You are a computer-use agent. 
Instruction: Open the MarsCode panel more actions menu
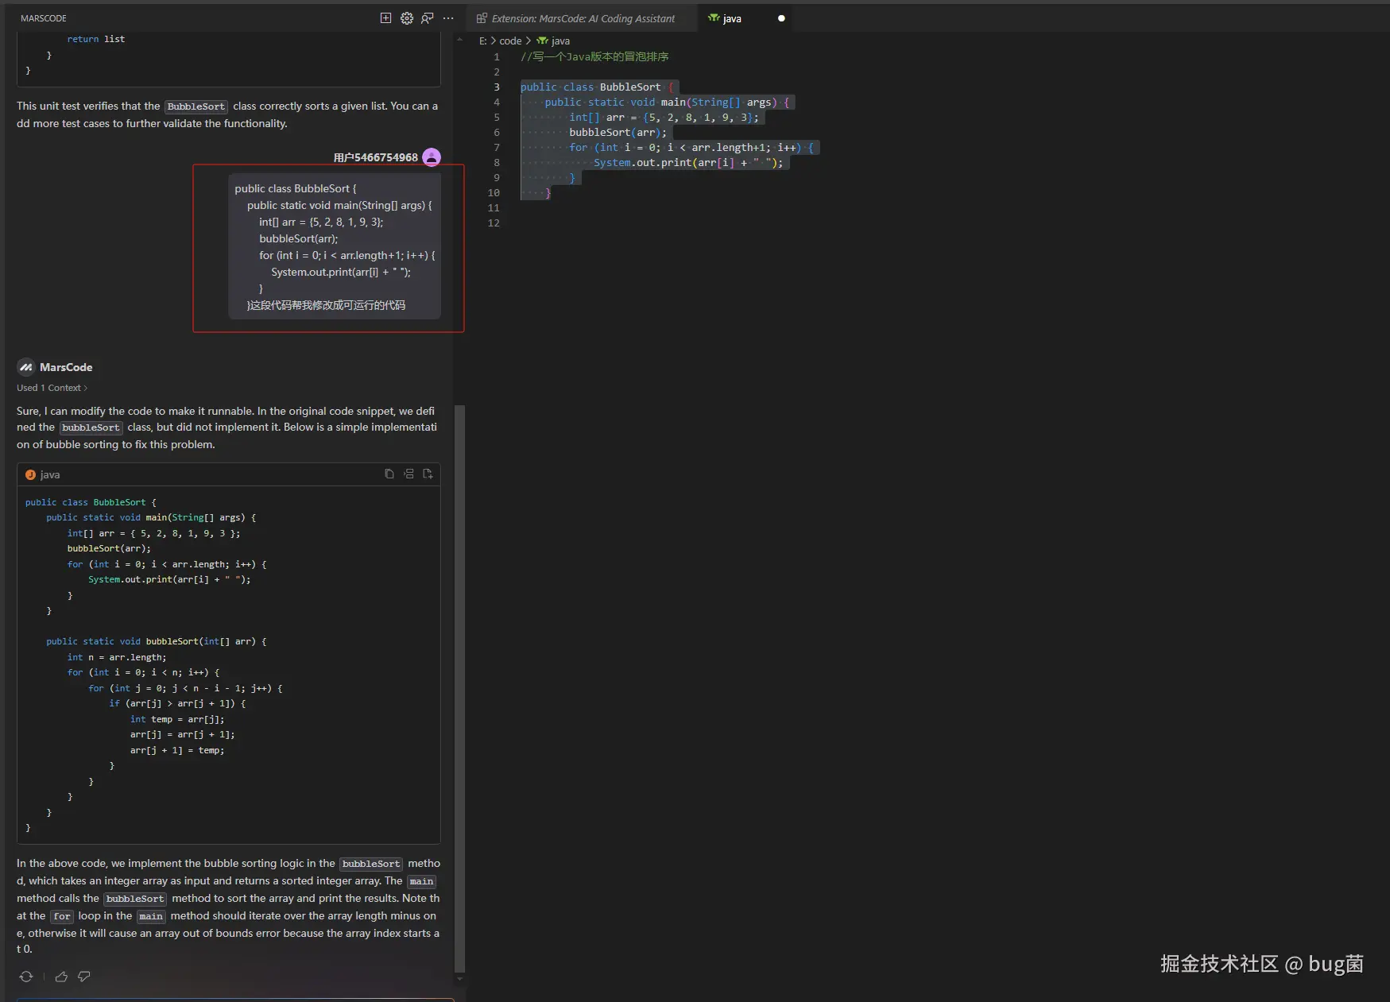tap(448, 18)
